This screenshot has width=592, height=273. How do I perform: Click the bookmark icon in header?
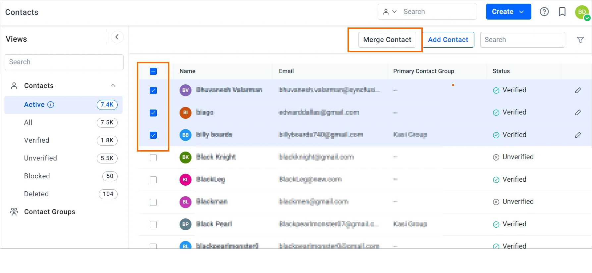562,12
